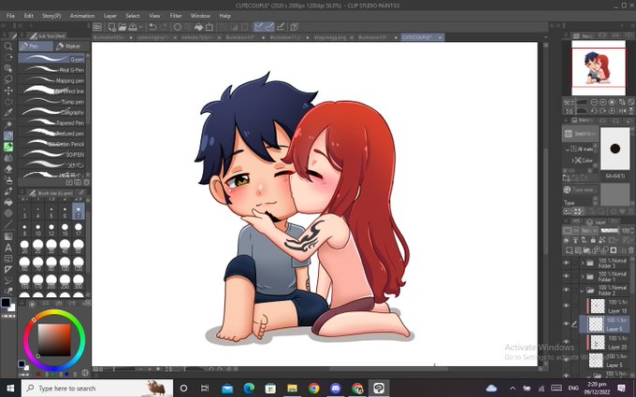This screenshot has width=636, height=397.
Task: Open the File menu
Action: (10, 16)
